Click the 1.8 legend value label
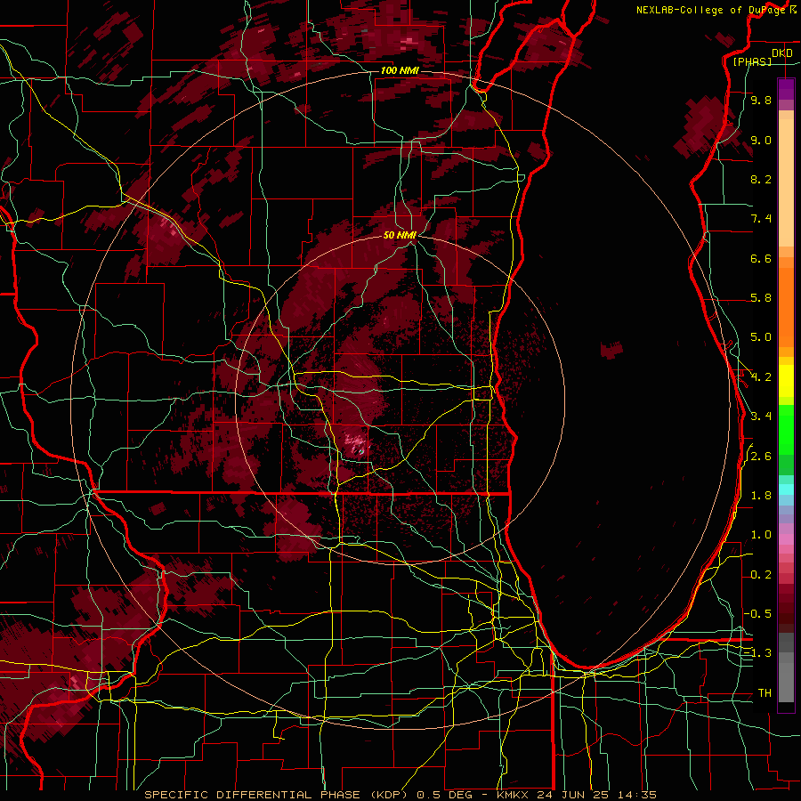Image resolution: width=801 pixels, height=801 pixels. point(761,496)
